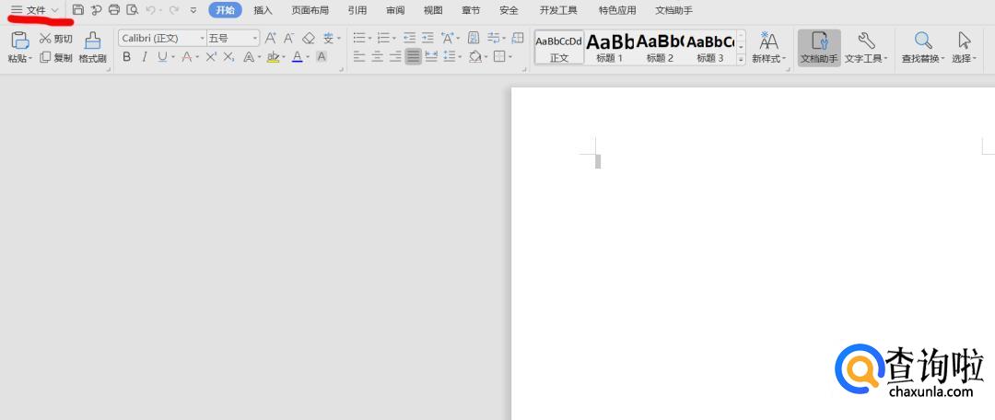995x420 pixels.
Task: Toggle italic formatting
Action: click(x=144, y=57)
